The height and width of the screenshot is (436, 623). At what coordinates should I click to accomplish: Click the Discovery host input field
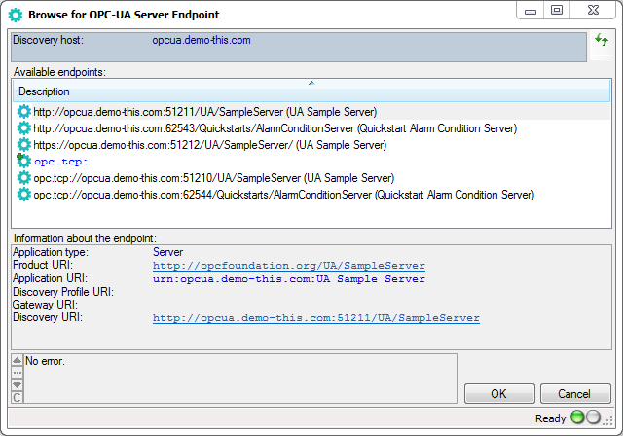click(x=370, y=41)
